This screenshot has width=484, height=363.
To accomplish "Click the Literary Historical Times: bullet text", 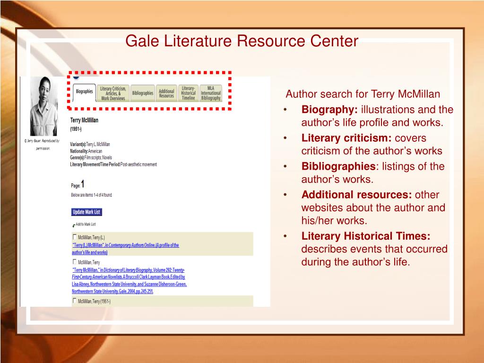I will click(x=374, y=249).
